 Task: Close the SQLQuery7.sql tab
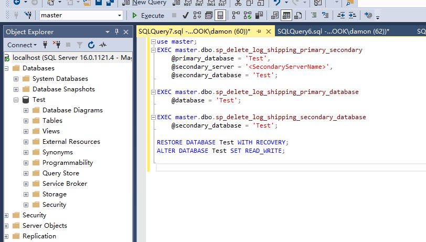point(269,31)
